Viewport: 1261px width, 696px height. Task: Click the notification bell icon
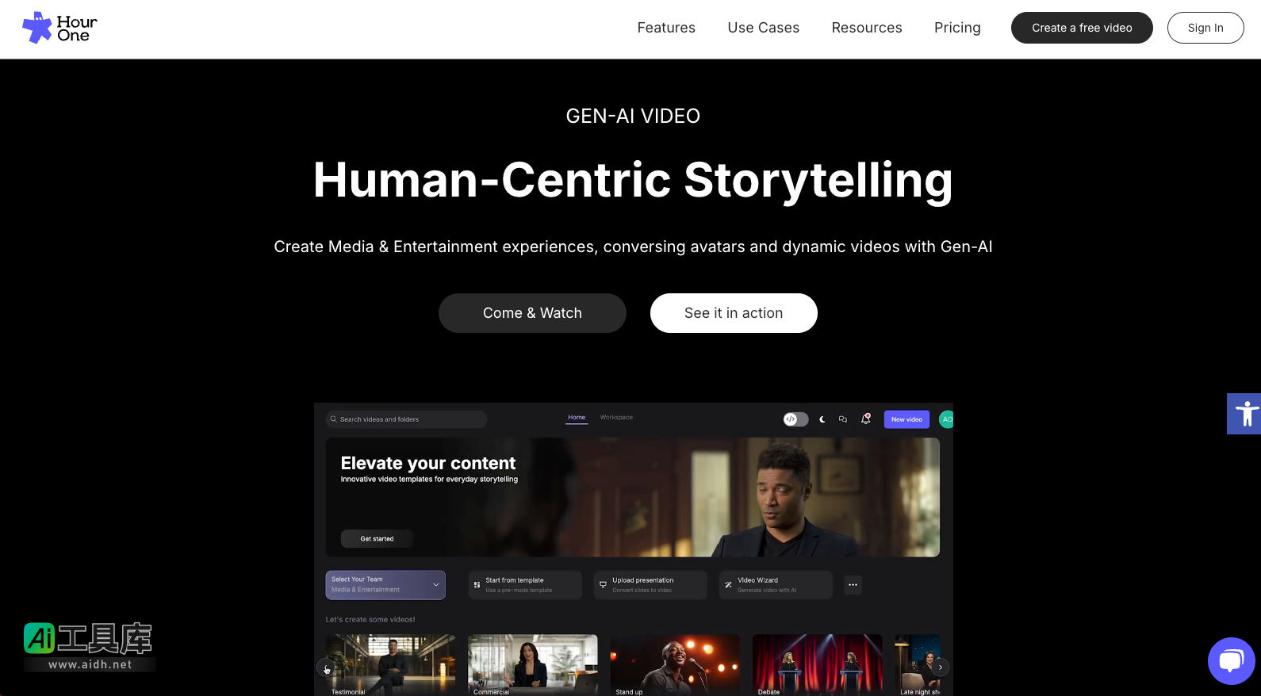866,419
